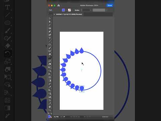Screen dimensions: 161x121
Task: Expand the fill color dropdown arrow
Action: [x=66, y=10]
